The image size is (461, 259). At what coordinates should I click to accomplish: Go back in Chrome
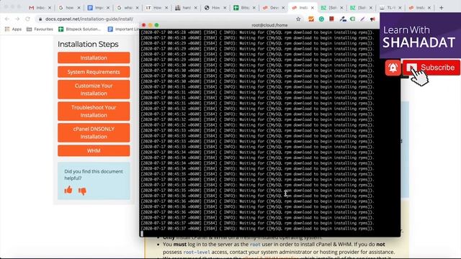click(x=7, y=19)
